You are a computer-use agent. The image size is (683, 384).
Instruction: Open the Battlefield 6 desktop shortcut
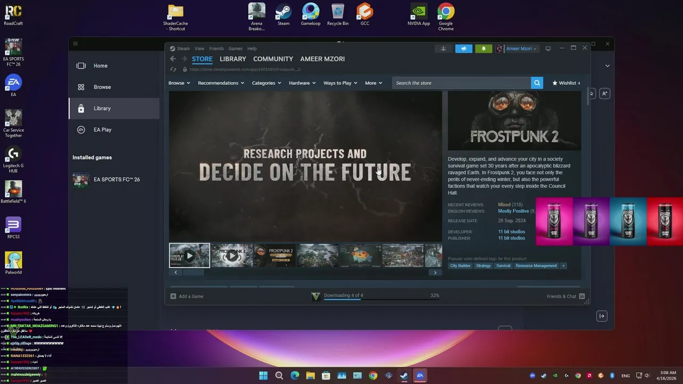click(x=13, y=192)
